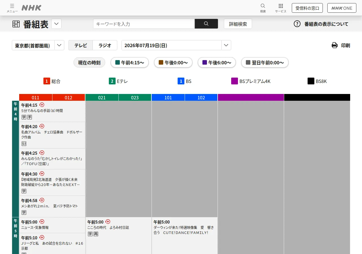Expand the 番組表 dropdown arrow

(56, 24)
